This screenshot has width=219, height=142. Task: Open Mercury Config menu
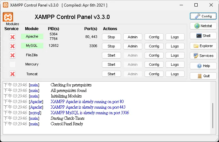coord(154,64)
